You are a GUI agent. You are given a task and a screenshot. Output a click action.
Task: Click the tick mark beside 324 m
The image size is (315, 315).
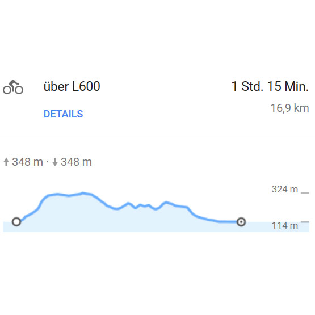click(x=305, y=193)
